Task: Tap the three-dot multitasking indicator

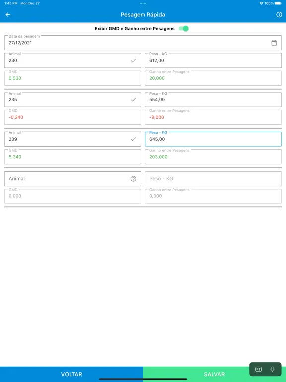Action: [143, 3]
